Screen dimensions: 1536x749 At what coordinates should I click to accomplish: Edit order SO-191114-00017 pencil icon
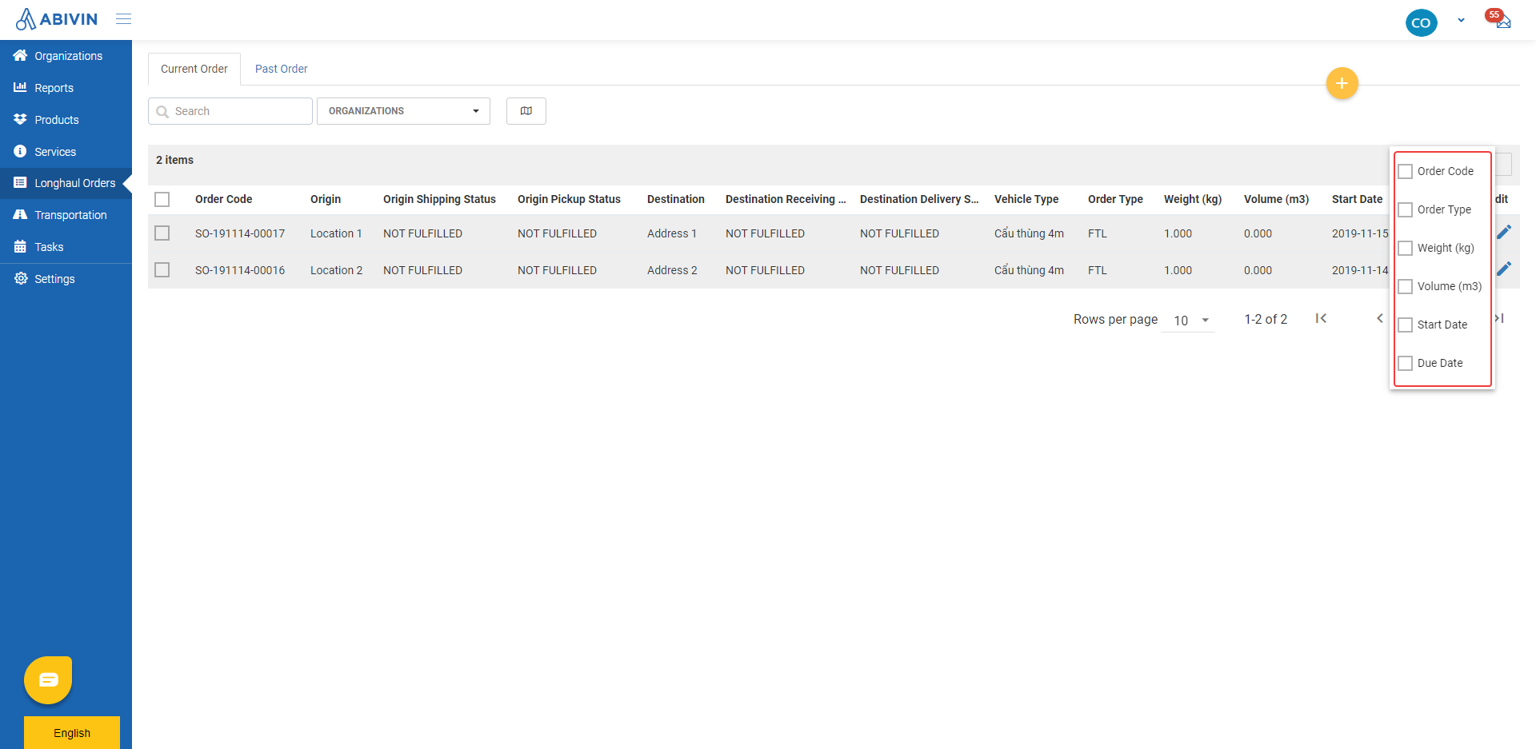[x=1504, y=232]
